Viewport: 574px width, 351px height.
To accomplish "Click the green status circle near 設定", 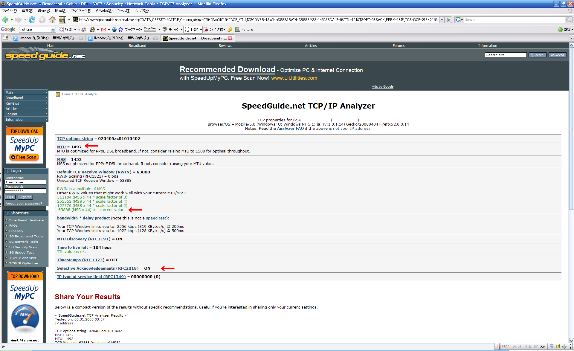I will [560, 30].
